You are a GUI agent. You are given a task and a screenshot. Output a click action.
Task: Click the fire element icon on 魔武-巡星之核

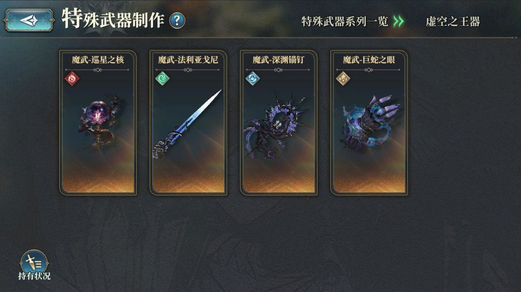72,79
